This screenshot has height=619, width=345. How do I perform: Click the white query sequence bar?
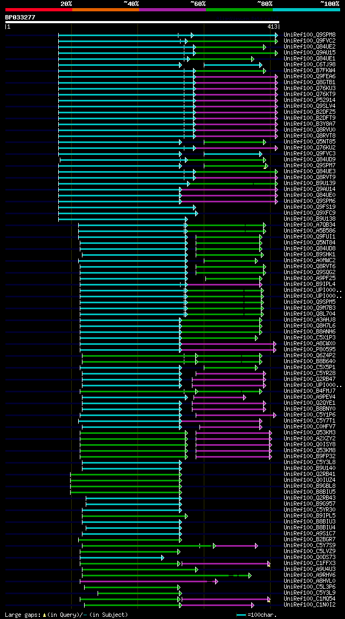pos(142,22)
